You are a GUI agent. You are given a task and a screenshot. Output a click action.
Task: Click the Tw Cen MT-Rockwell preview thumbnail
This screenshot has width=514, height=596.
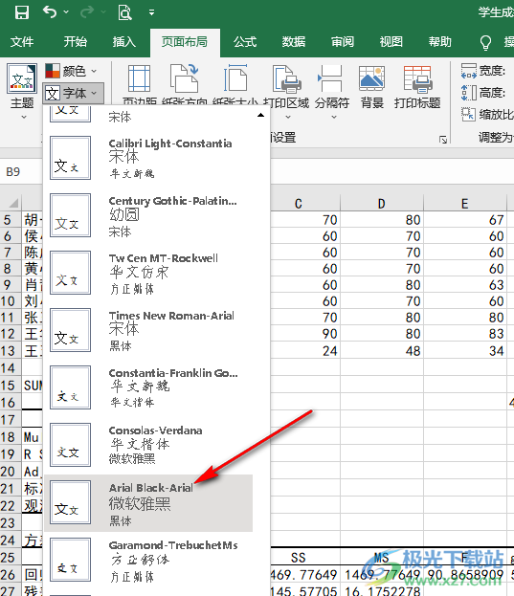pos(70,273)
